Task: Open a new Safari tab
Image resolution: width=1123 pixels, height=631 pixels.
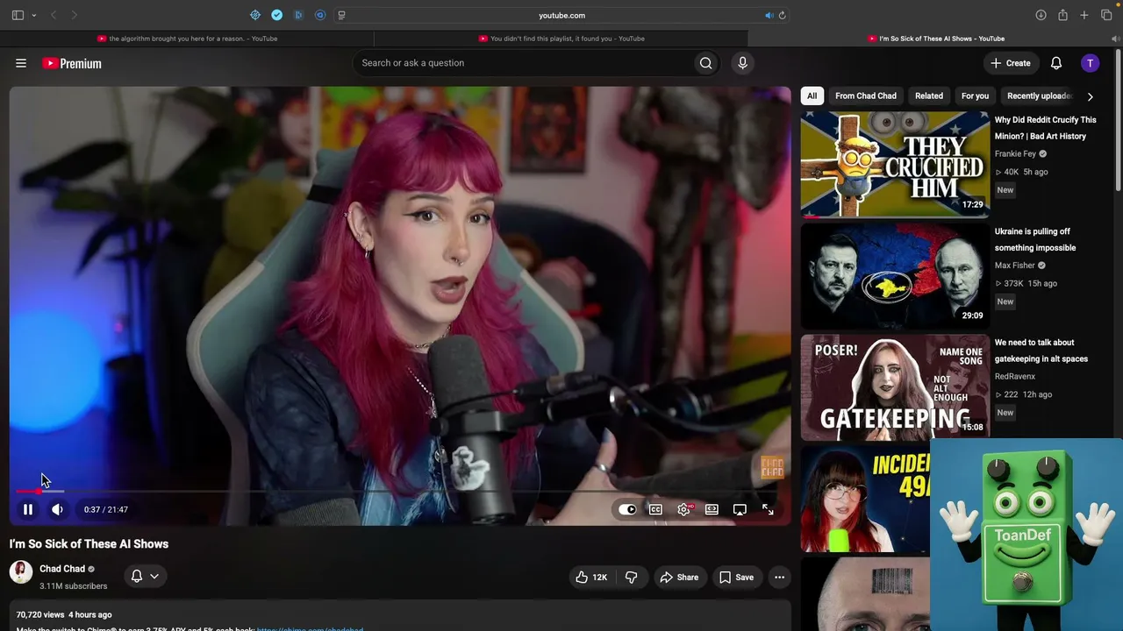Action: point(1084,15)
